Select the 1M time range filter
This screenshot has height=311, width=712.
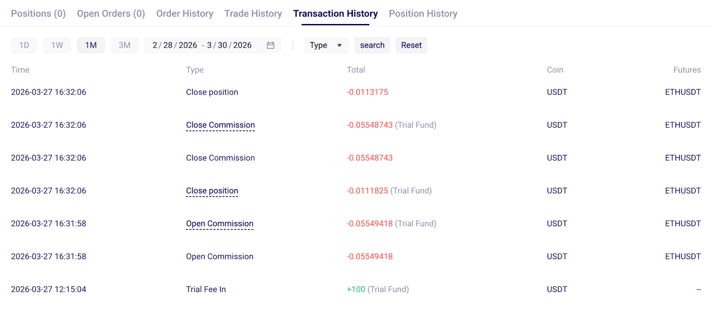[x=91, y=45]
